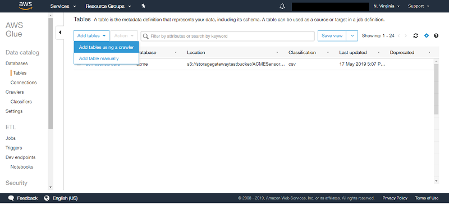Open the Services menu
Viewport: 449px width, 204px height.
63,6
